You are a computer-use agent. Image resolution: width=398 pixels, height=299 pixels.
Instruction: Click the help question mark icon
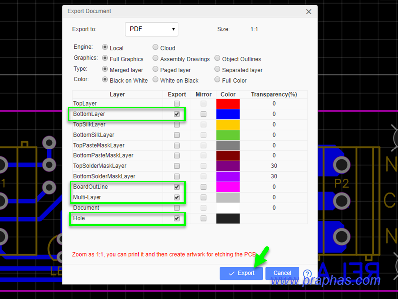(307, 274)
